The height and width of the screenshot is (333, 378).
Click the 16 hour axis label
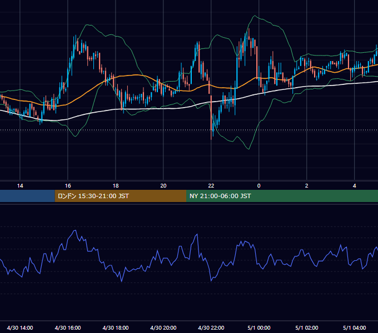coord(68,186)
